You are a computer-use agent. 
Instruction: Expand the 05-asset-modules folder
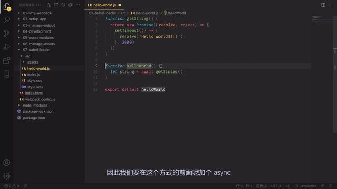[38, 37]
